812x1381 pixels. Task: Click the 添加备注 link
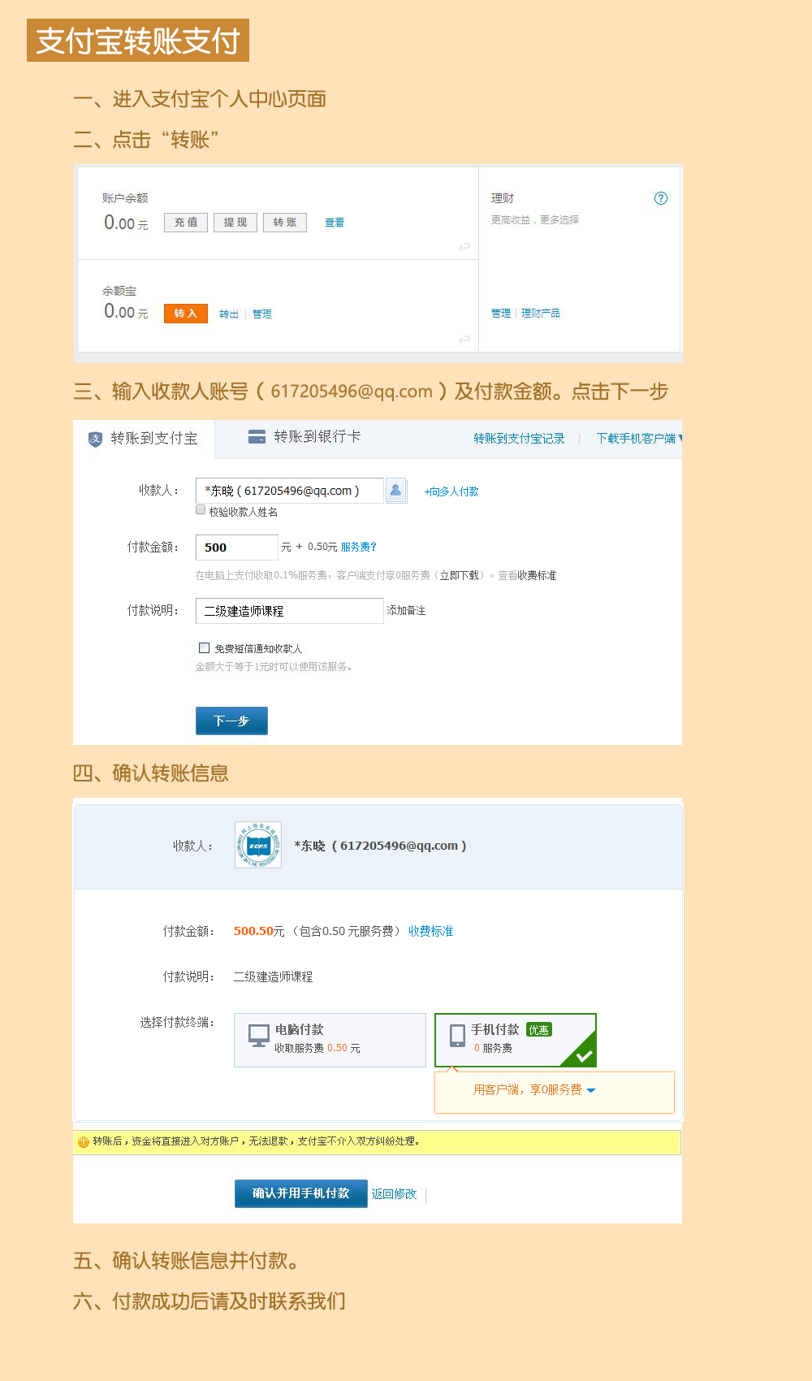click(x=406, y=611)
